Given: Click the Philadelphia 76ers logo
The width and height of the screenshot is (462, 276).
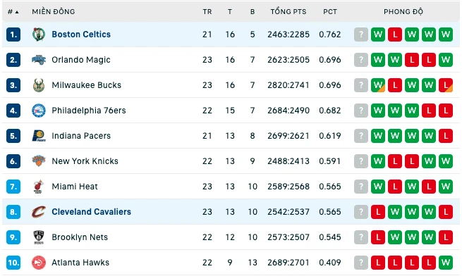Looking at the screenshot, I should click(39, 111).
